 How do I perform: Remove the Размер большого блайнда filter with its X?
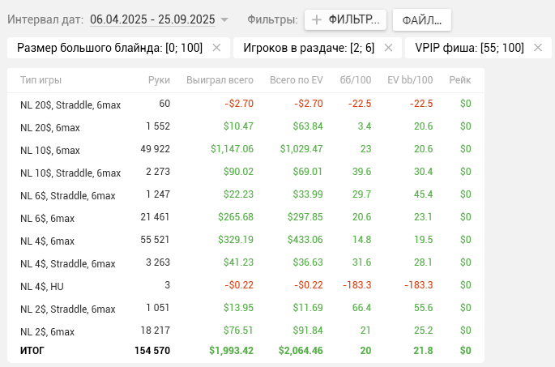(x=216, y=48)
